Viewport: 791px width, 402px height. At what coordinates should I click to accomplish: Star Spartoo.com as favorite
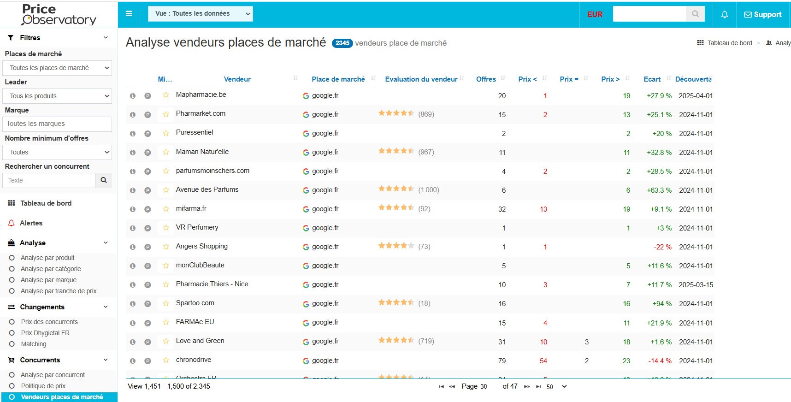[x=166, y=303]
